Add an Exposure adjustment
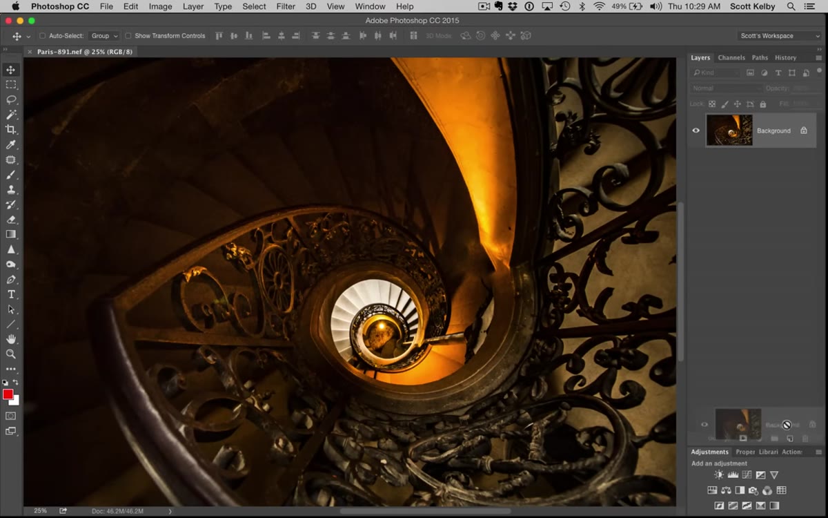 pos(760,475)
